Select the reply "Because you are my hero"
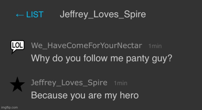The width and height of the screenshot is (202, 110). click(x=85, y=95)
